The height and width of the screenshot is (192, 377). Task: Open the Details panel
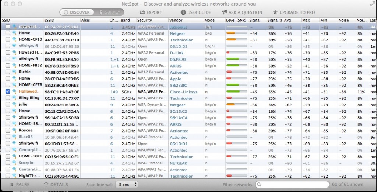coord(56,185)
